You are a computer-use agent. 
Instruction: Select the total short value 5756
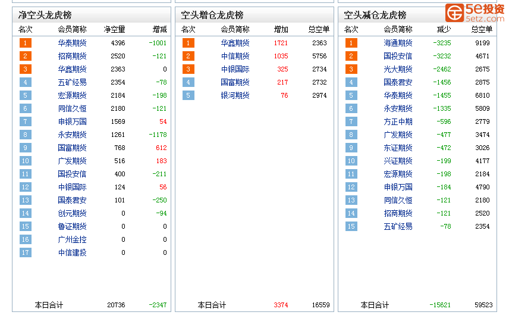[319, 56]
